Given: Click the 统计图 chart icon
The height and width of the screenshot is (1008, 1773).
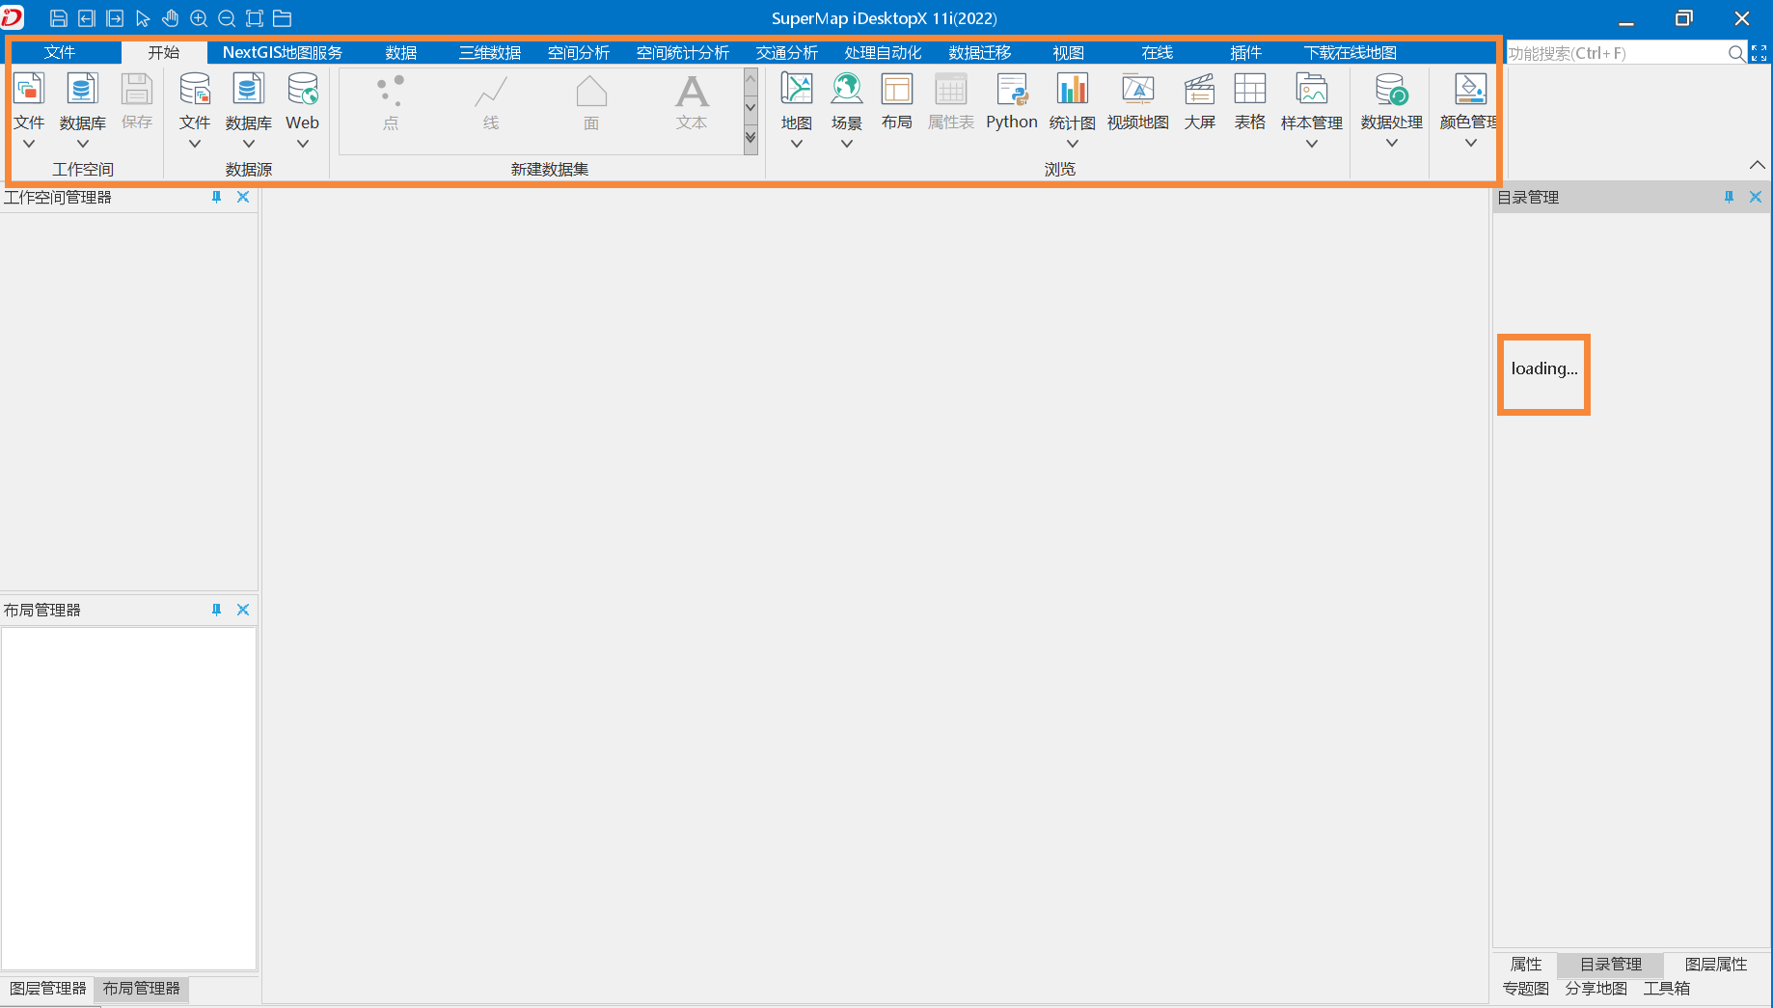Looking at the screenshot, I should coord(1073,90).
